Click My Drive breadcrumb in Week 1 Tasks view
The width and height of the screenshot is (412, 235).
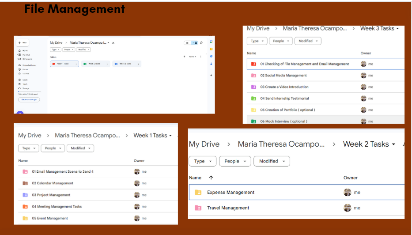pos(30,135)
